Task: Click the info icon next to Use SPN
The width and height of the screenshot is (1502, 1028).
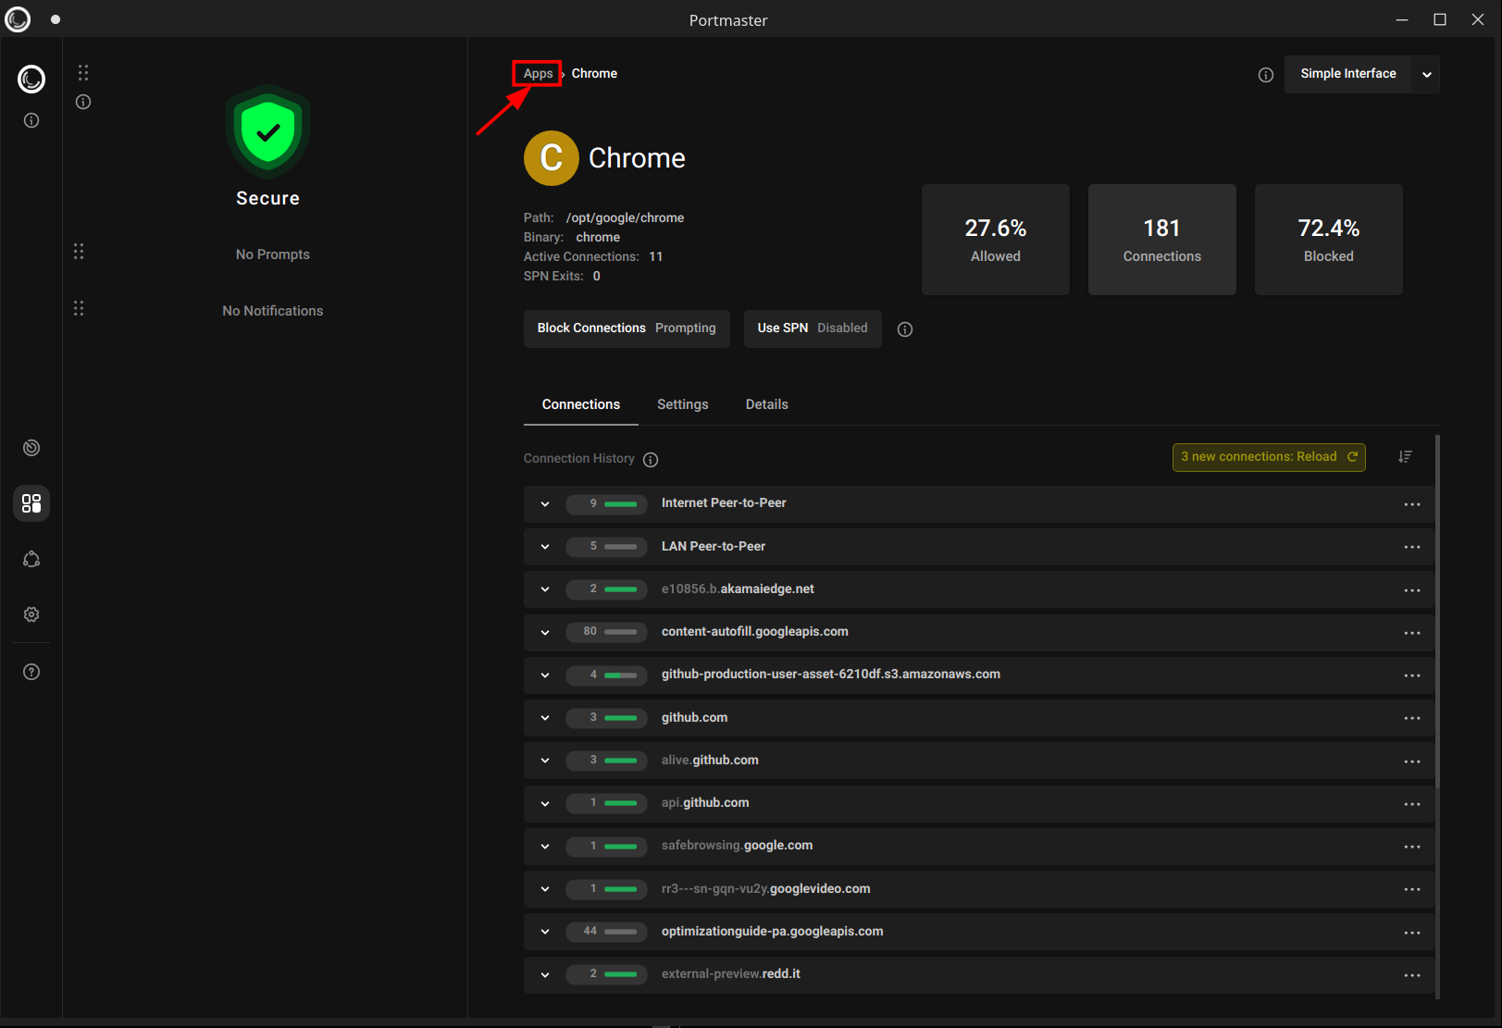Action: coord(905,329)
